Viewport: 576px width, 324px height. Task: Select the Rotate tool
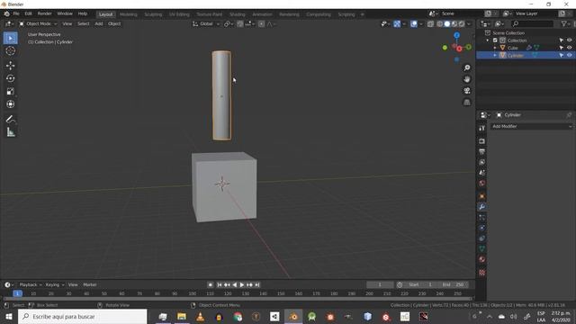10,78
